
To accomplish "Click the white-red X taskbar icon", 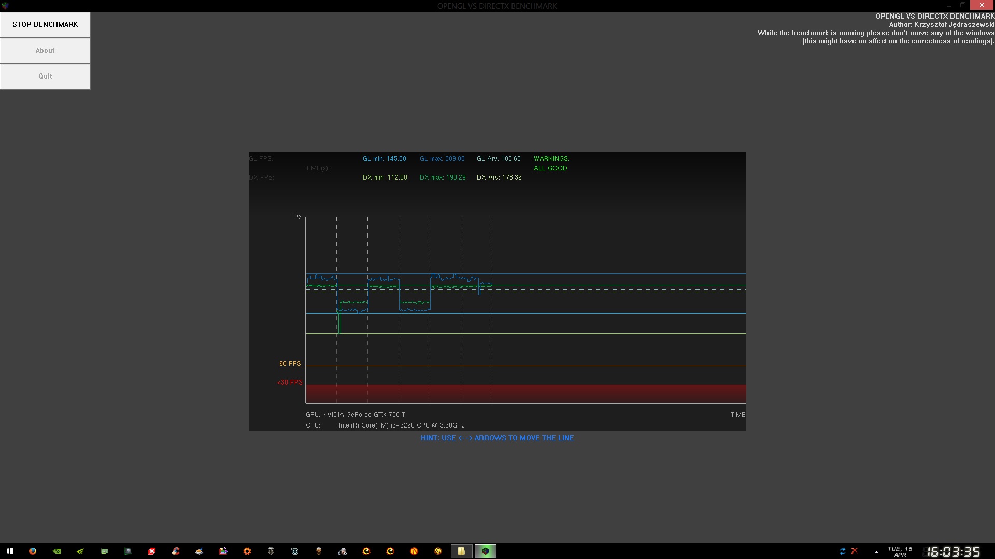I will coord(152,551).
